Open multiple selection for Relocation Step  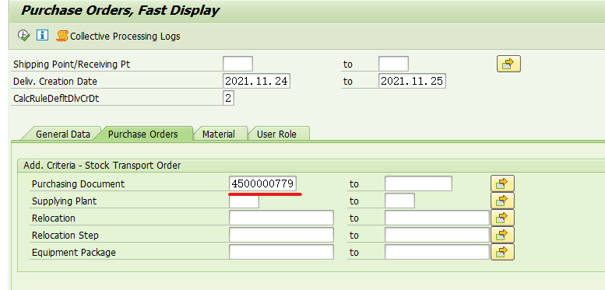[502, 235]
